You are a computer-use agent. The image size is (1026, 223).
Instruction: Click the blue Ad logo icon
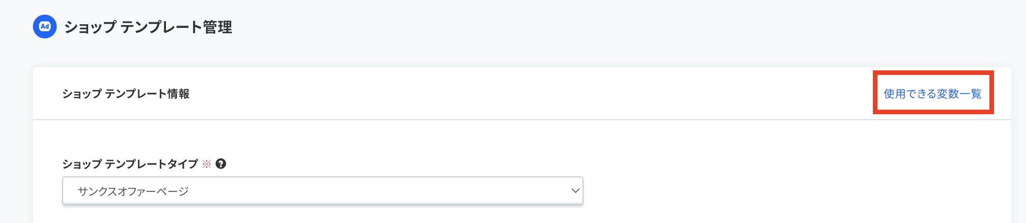45,27
